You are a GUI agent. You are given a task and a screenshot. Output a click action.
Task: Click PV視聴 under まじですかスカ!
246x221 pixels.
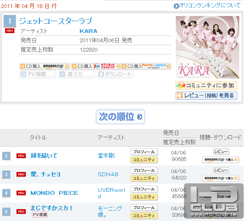[x=40, y=215]
